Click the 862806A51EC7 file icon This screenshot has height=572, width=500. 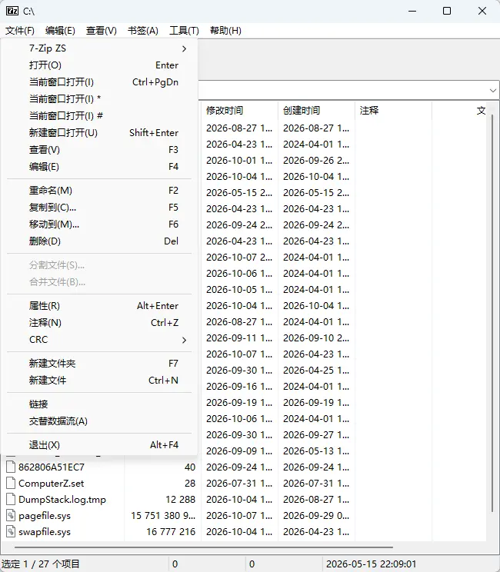(x=11, y=467)
